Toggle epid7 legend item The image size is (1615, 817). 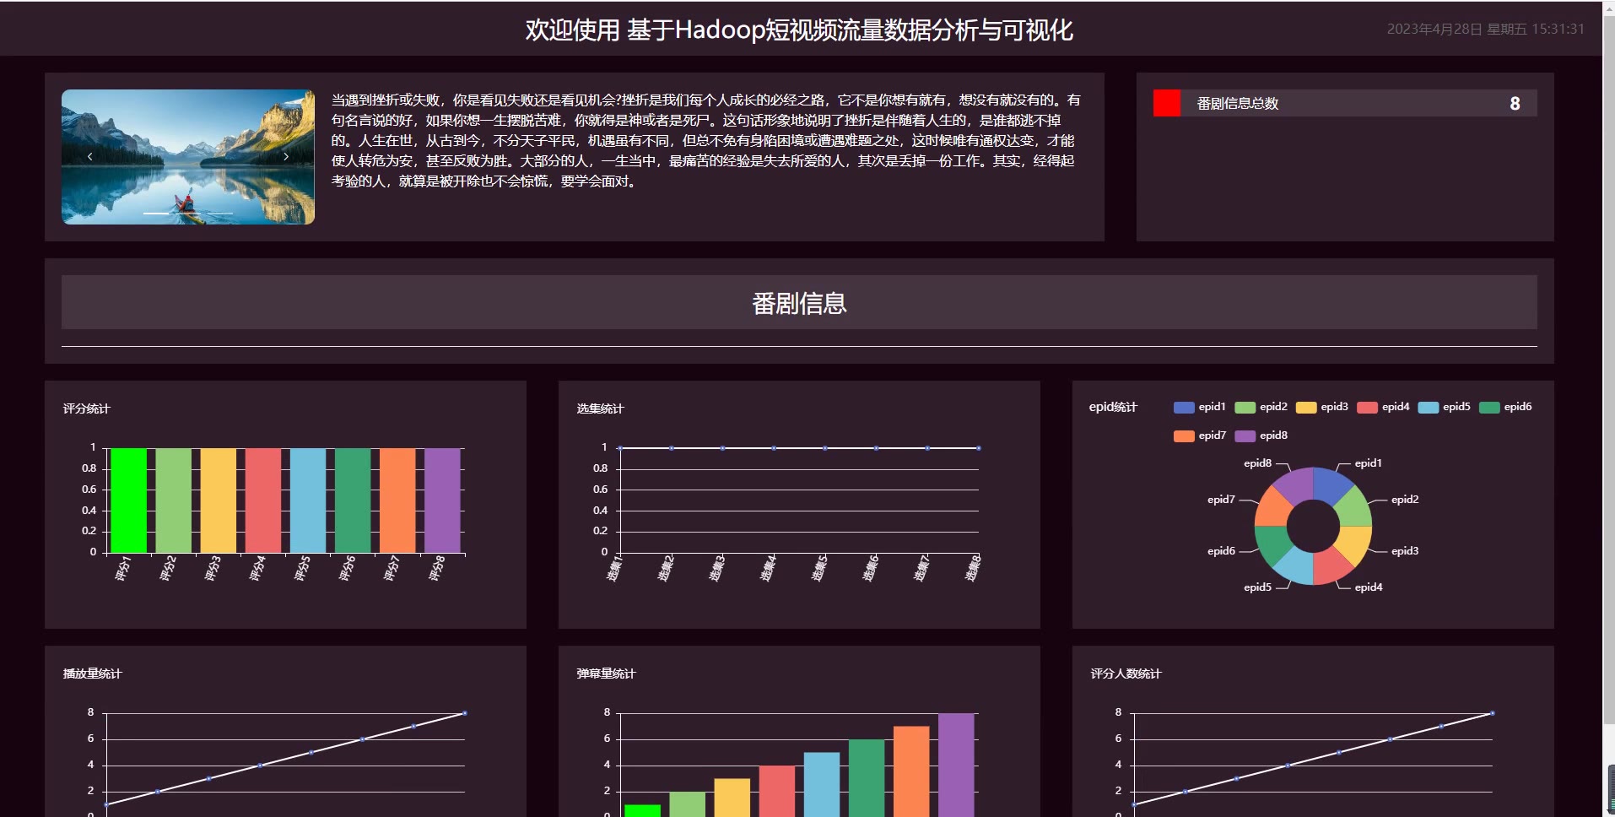pos(1199,436)
